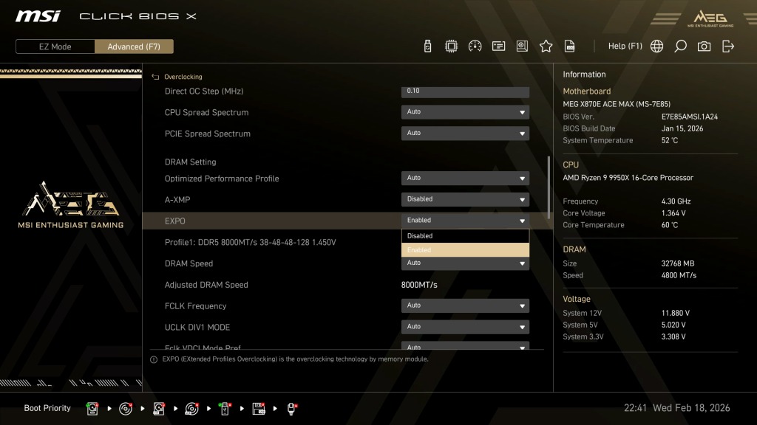Click DRAM Size 32768 MB value

click(678, 263)
